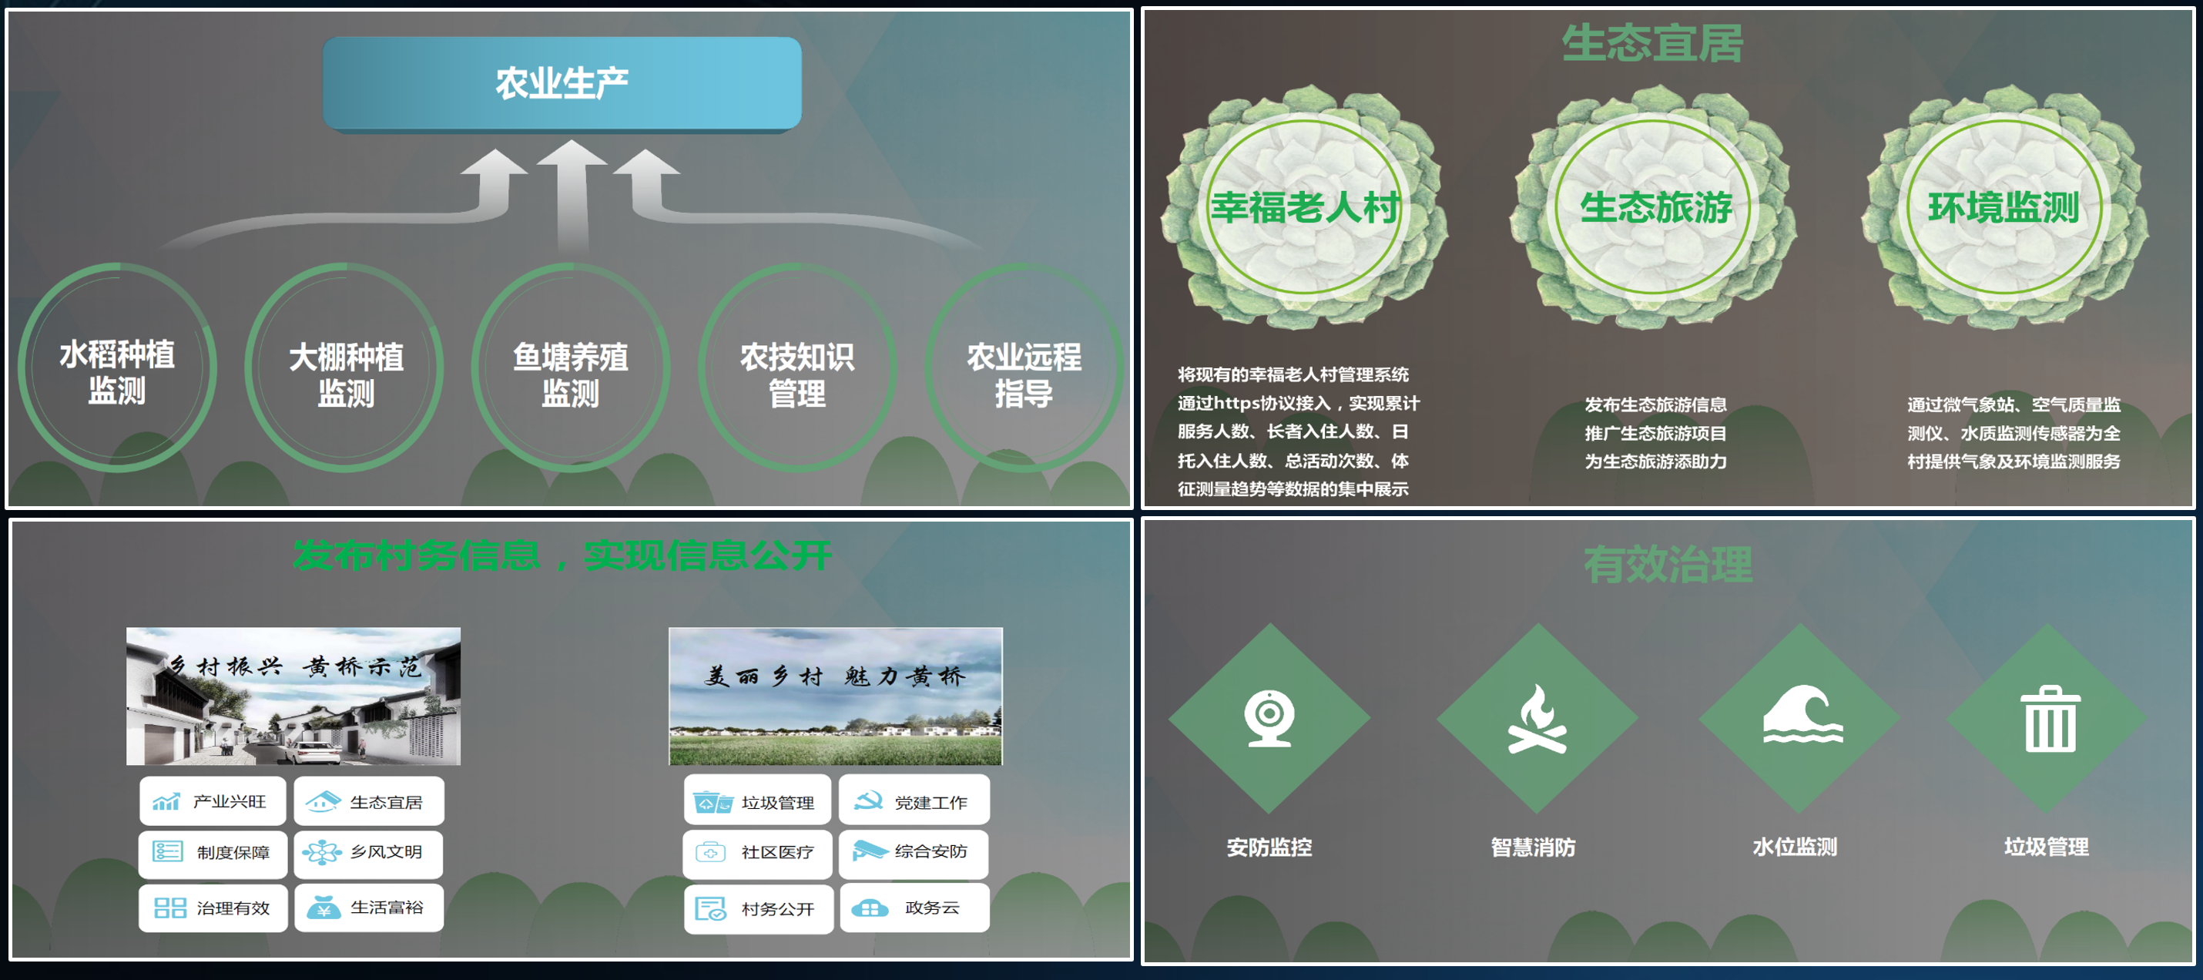
Task: Select the 党建工作 party emblem icon
Action: pyautogui.click(x=868, y=801)
